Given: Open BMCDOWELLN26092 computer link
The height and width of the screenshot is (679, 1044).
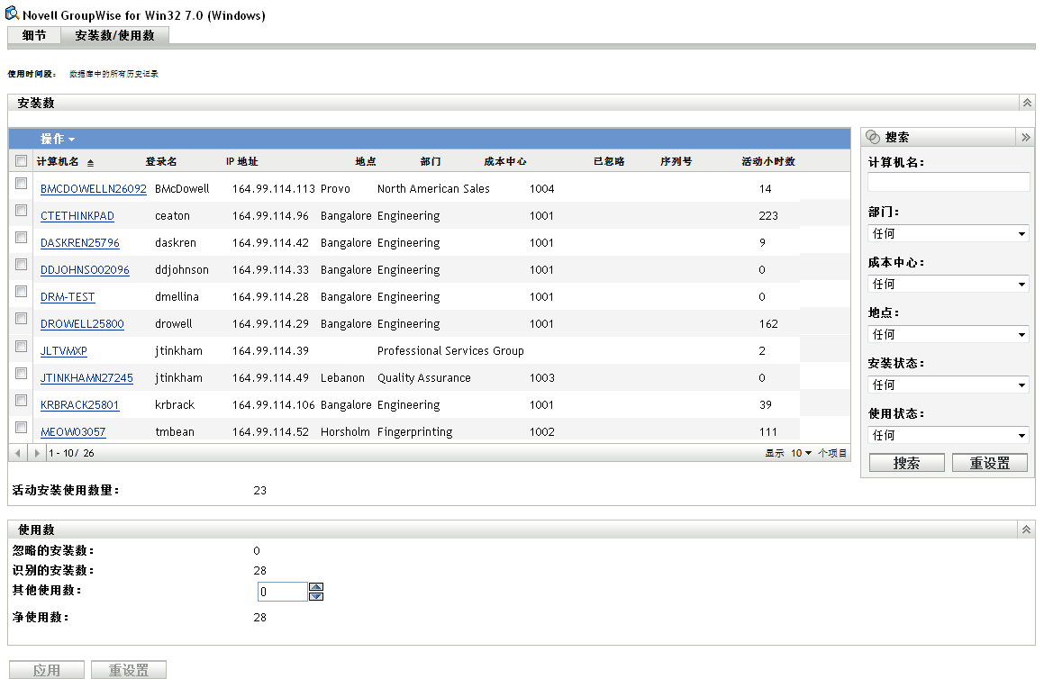Looking at the screenshot, I should click(93, 189).
